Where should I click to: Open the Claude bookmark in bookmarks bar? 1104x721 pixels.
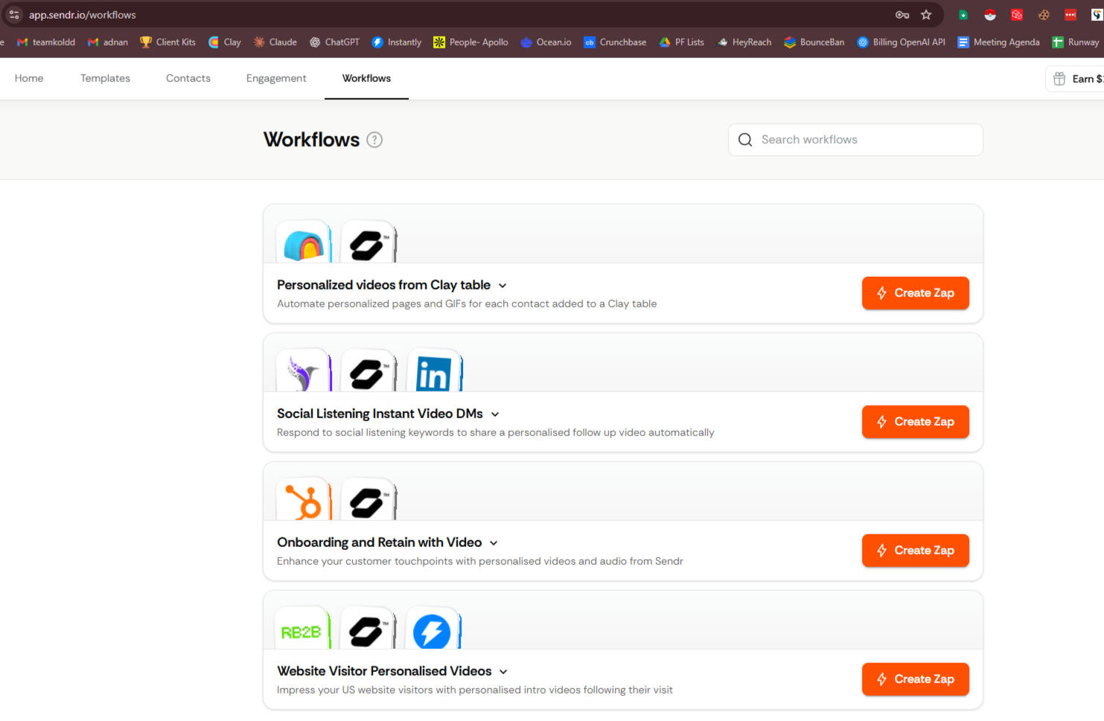pyautogui.click(x=275, y=42)
